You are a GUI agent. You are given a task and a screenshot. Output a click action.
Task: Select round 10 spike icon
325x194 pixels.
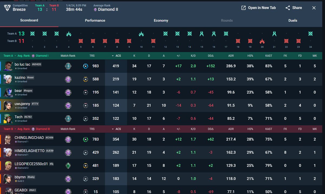click(x=141, y=34)
